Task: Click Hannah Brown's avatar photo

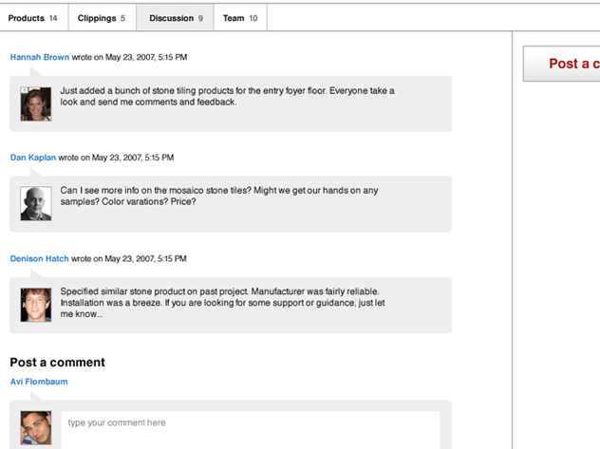Action: 35,104
